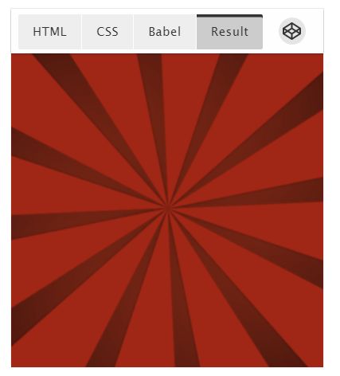Screen dimensions: 340x376
Task: Open the Babel tab
Action: click(165, 32)
